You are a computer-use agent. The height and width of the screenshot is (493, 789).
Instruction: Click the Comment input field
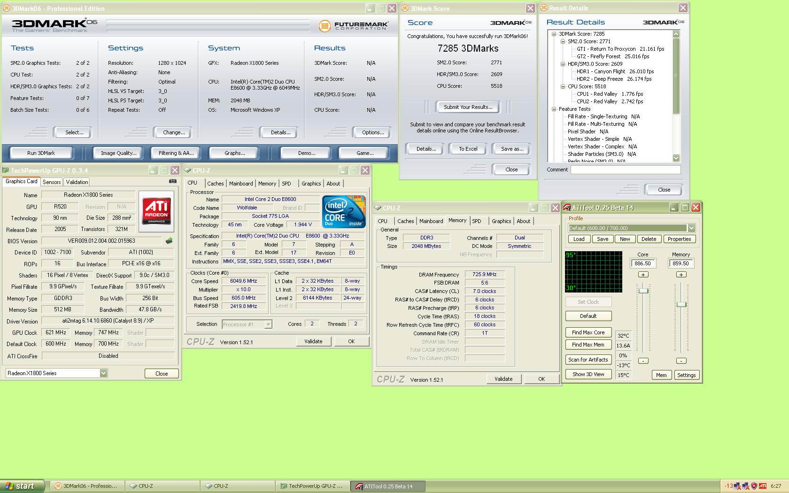(x=626, y=169)
